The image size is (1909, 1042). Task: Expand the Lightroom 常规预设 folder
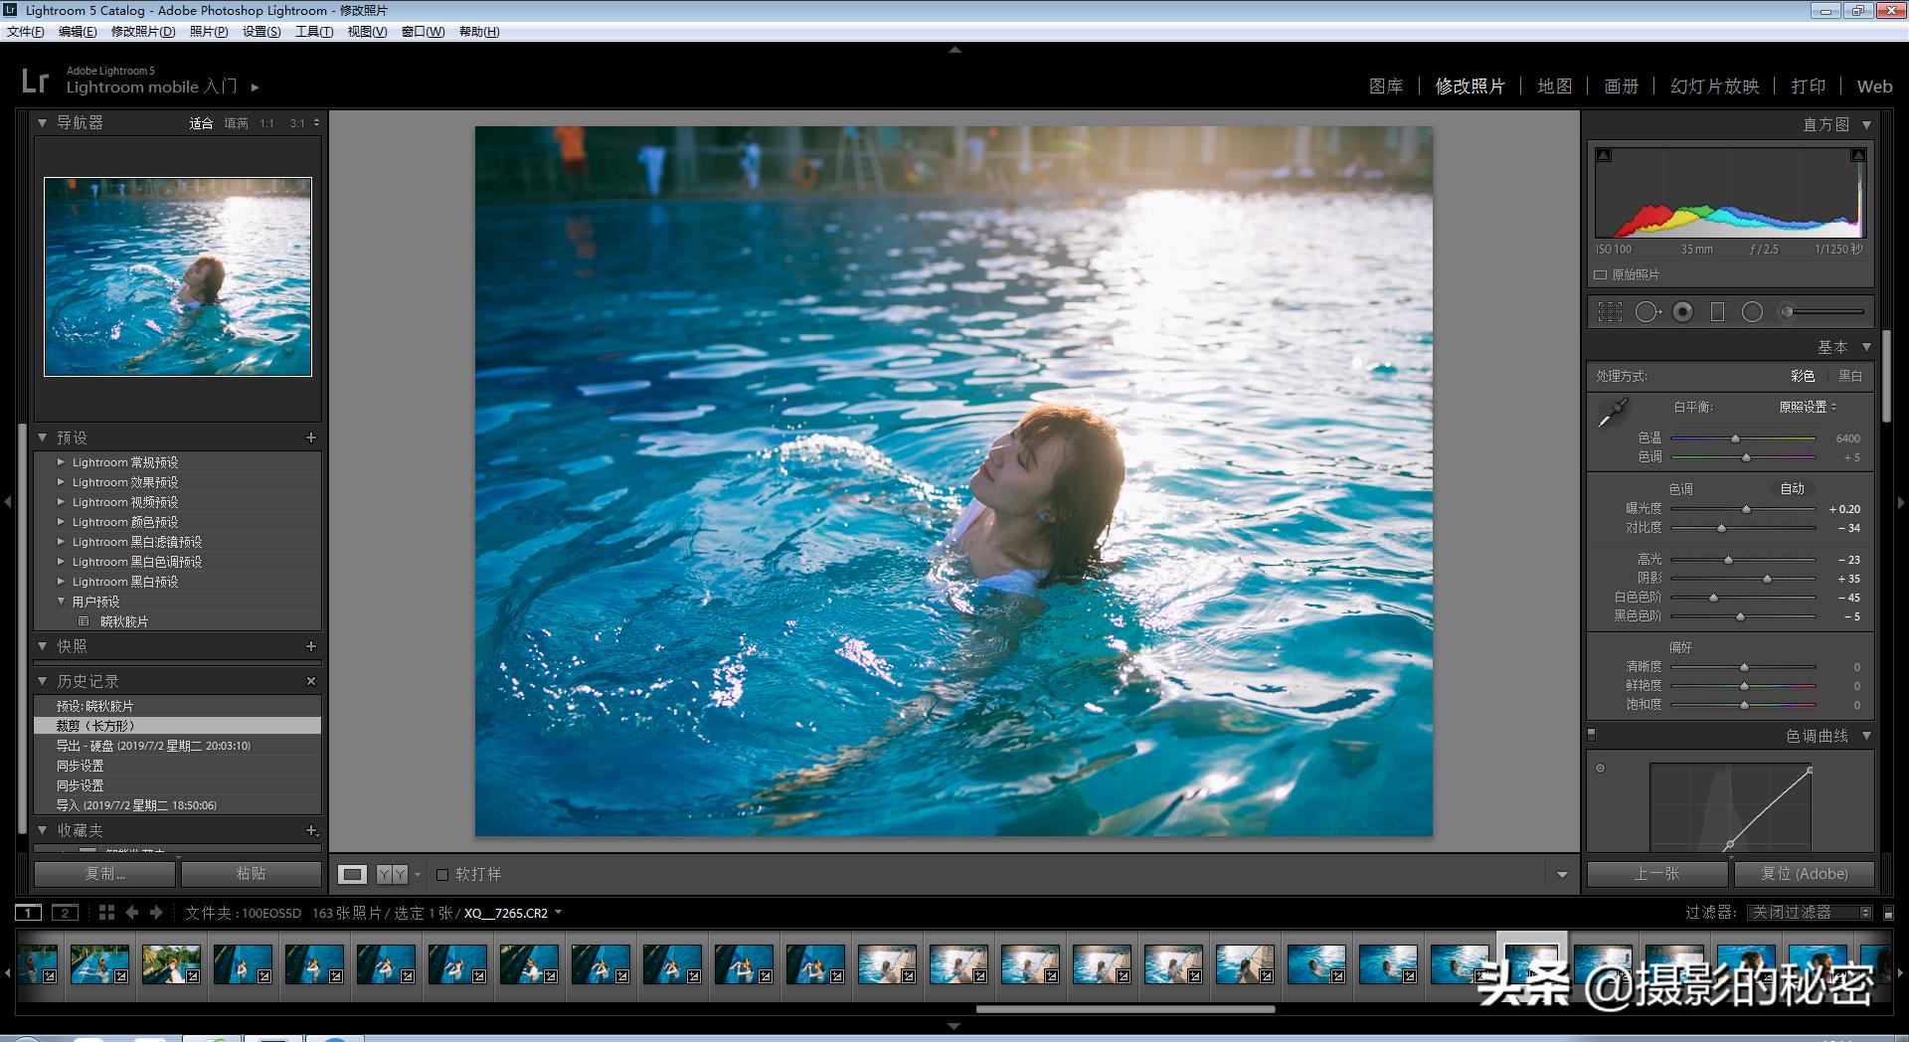tap(62, 462)
